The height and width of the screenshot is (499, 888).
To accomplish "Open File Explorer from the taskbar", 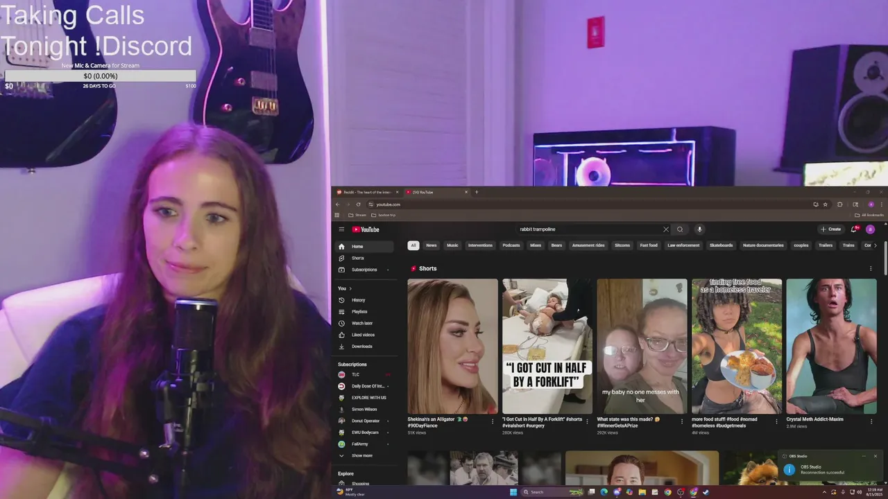I will (642, 492).
